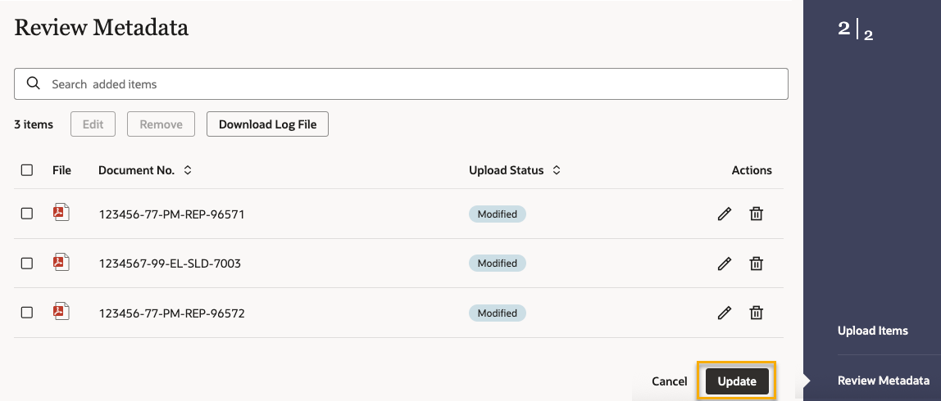Viewport: 941px width, 401px height.
Task: Trash the 123456-77-PM-REP-96572 document
Action: coord(757,313)
